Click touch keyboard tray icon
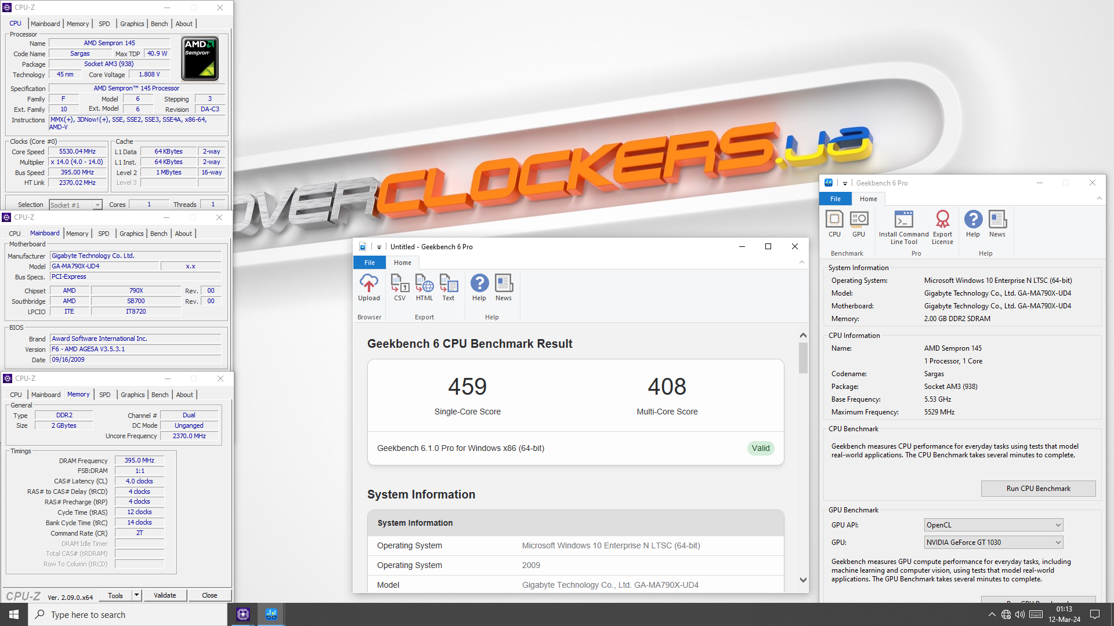 (1036, 614)
